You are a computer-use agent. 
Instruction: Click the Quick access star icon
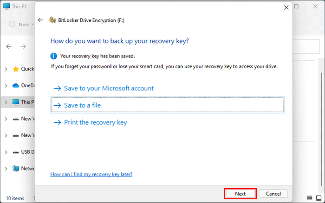(x=16, y=69)
